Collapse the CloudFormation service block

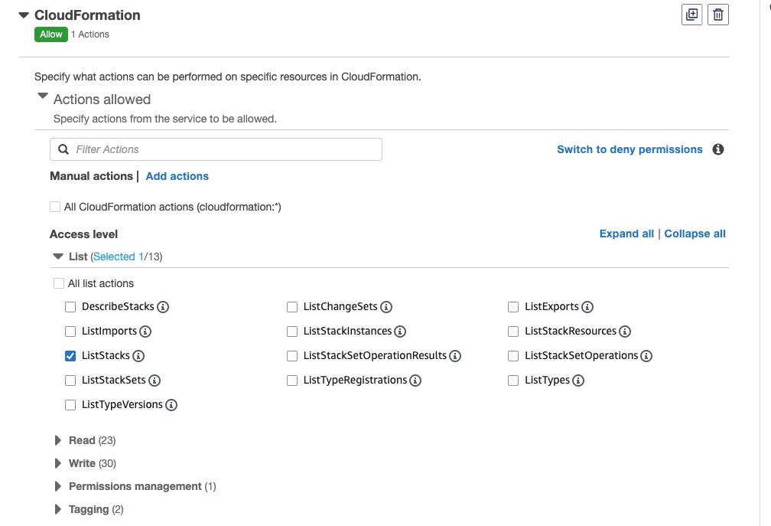click(x=24, y=15)
